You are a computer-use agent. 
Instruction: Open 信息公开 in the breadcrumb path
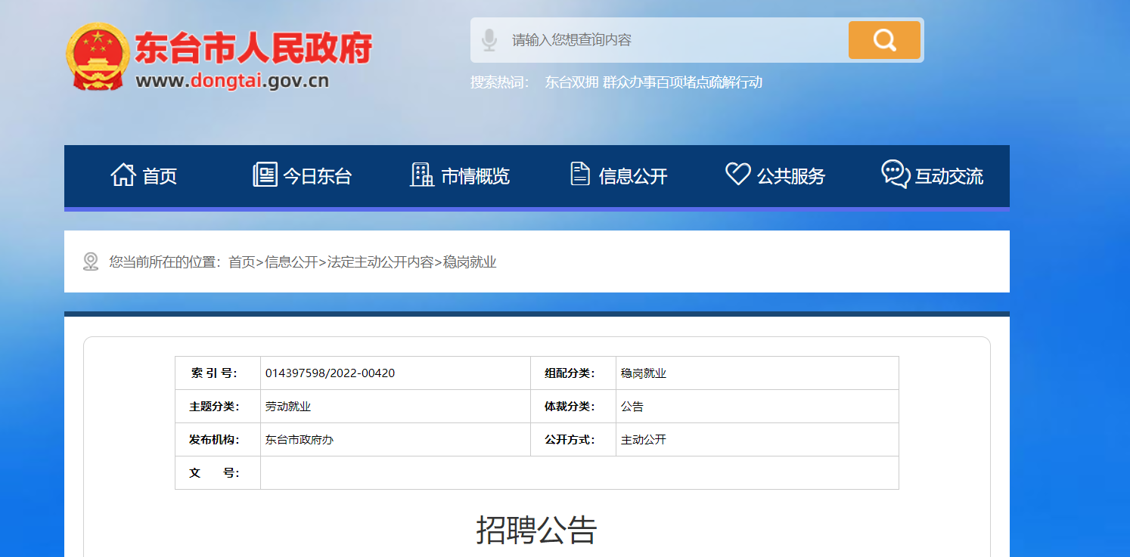click(291, 262)
